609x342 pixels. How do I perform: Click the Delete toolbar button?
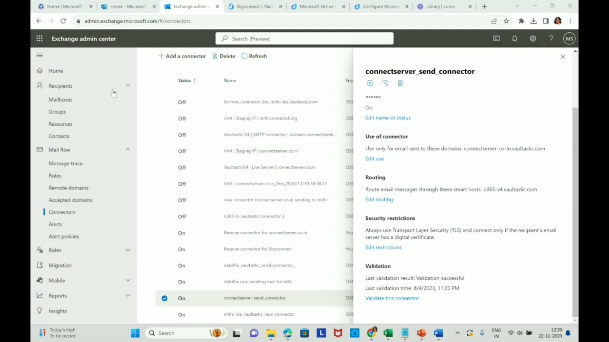click(x=224, y=56)
